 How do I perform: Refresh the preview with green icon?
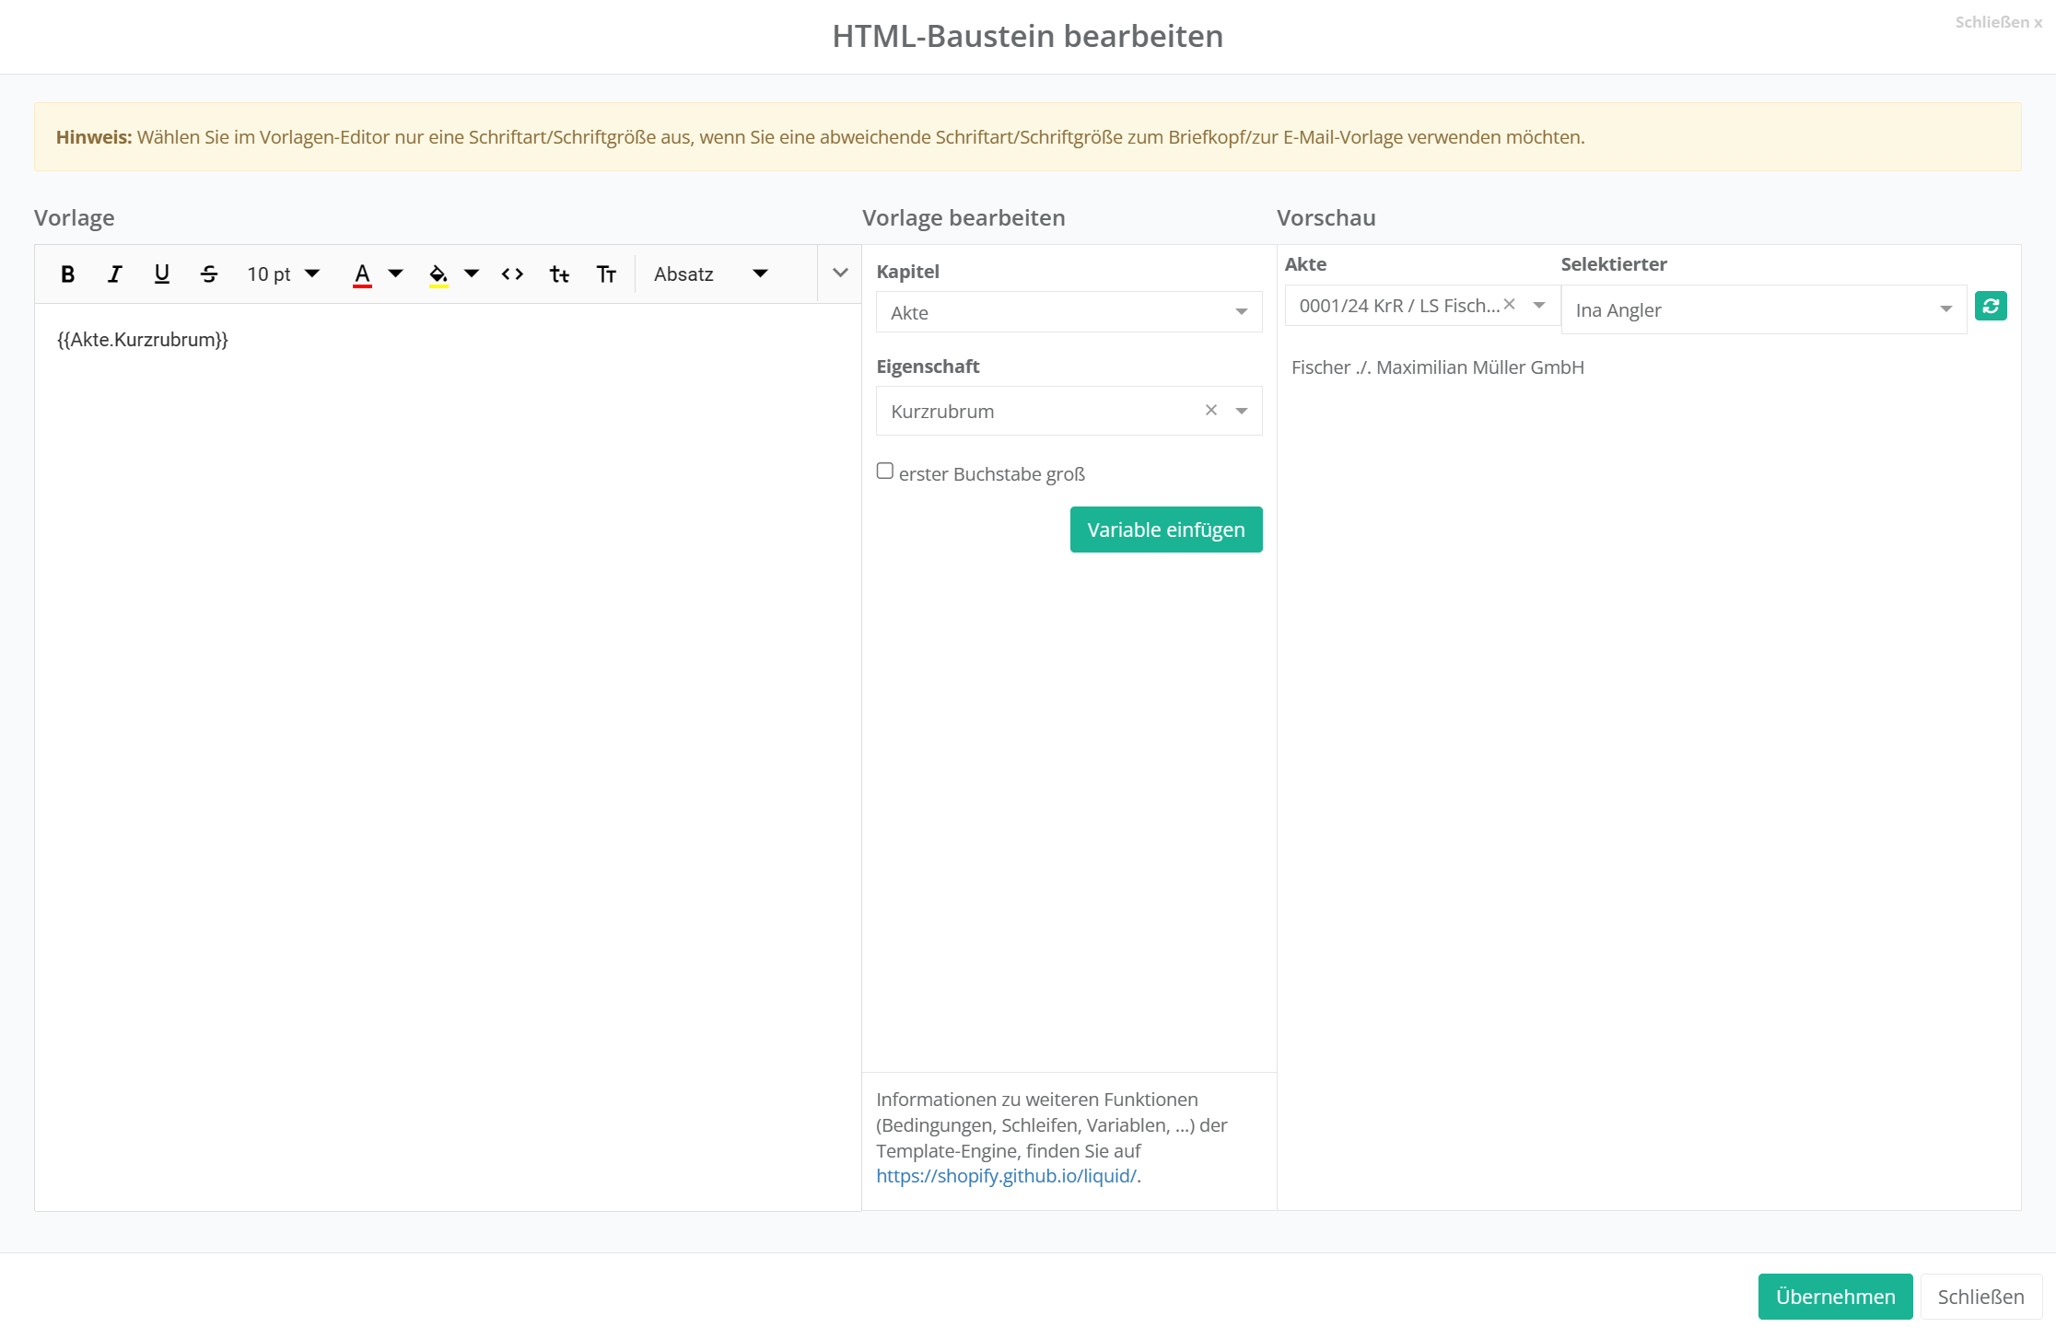click(1991, 307)
